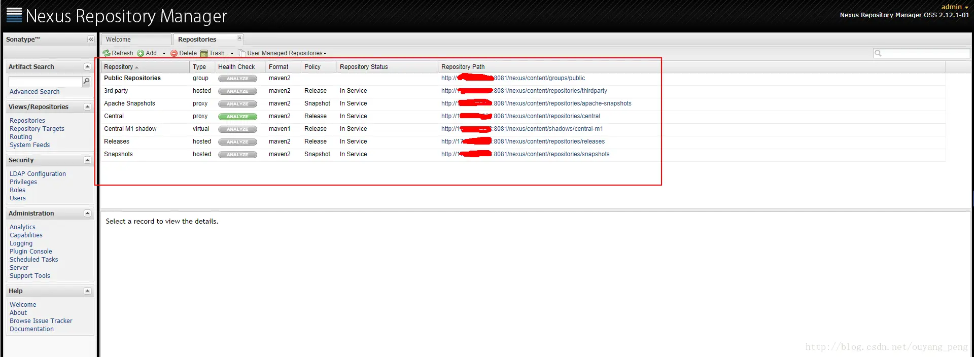The image size is (974, 357).
Task: Close the Repositories tab
Action: pos(239,38)
